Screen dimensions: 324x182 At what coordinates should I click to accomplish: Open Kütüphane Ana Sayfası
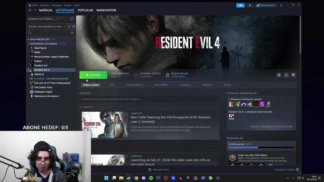[47, 19]
